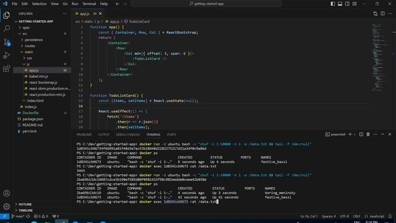Toggle primary side bar layout icon

click(x=333, y=4)
